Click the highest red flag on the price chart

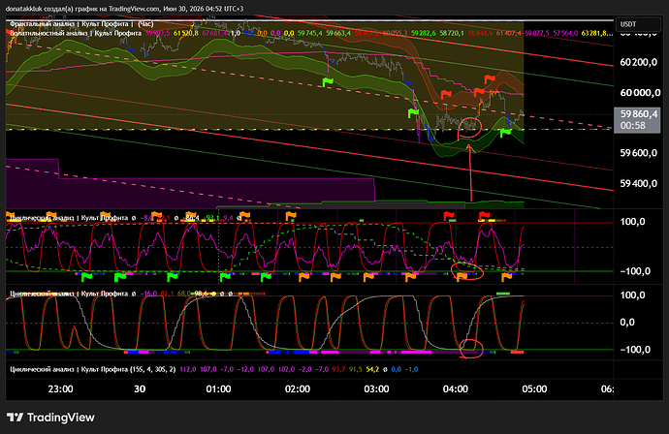pos(490,79)
